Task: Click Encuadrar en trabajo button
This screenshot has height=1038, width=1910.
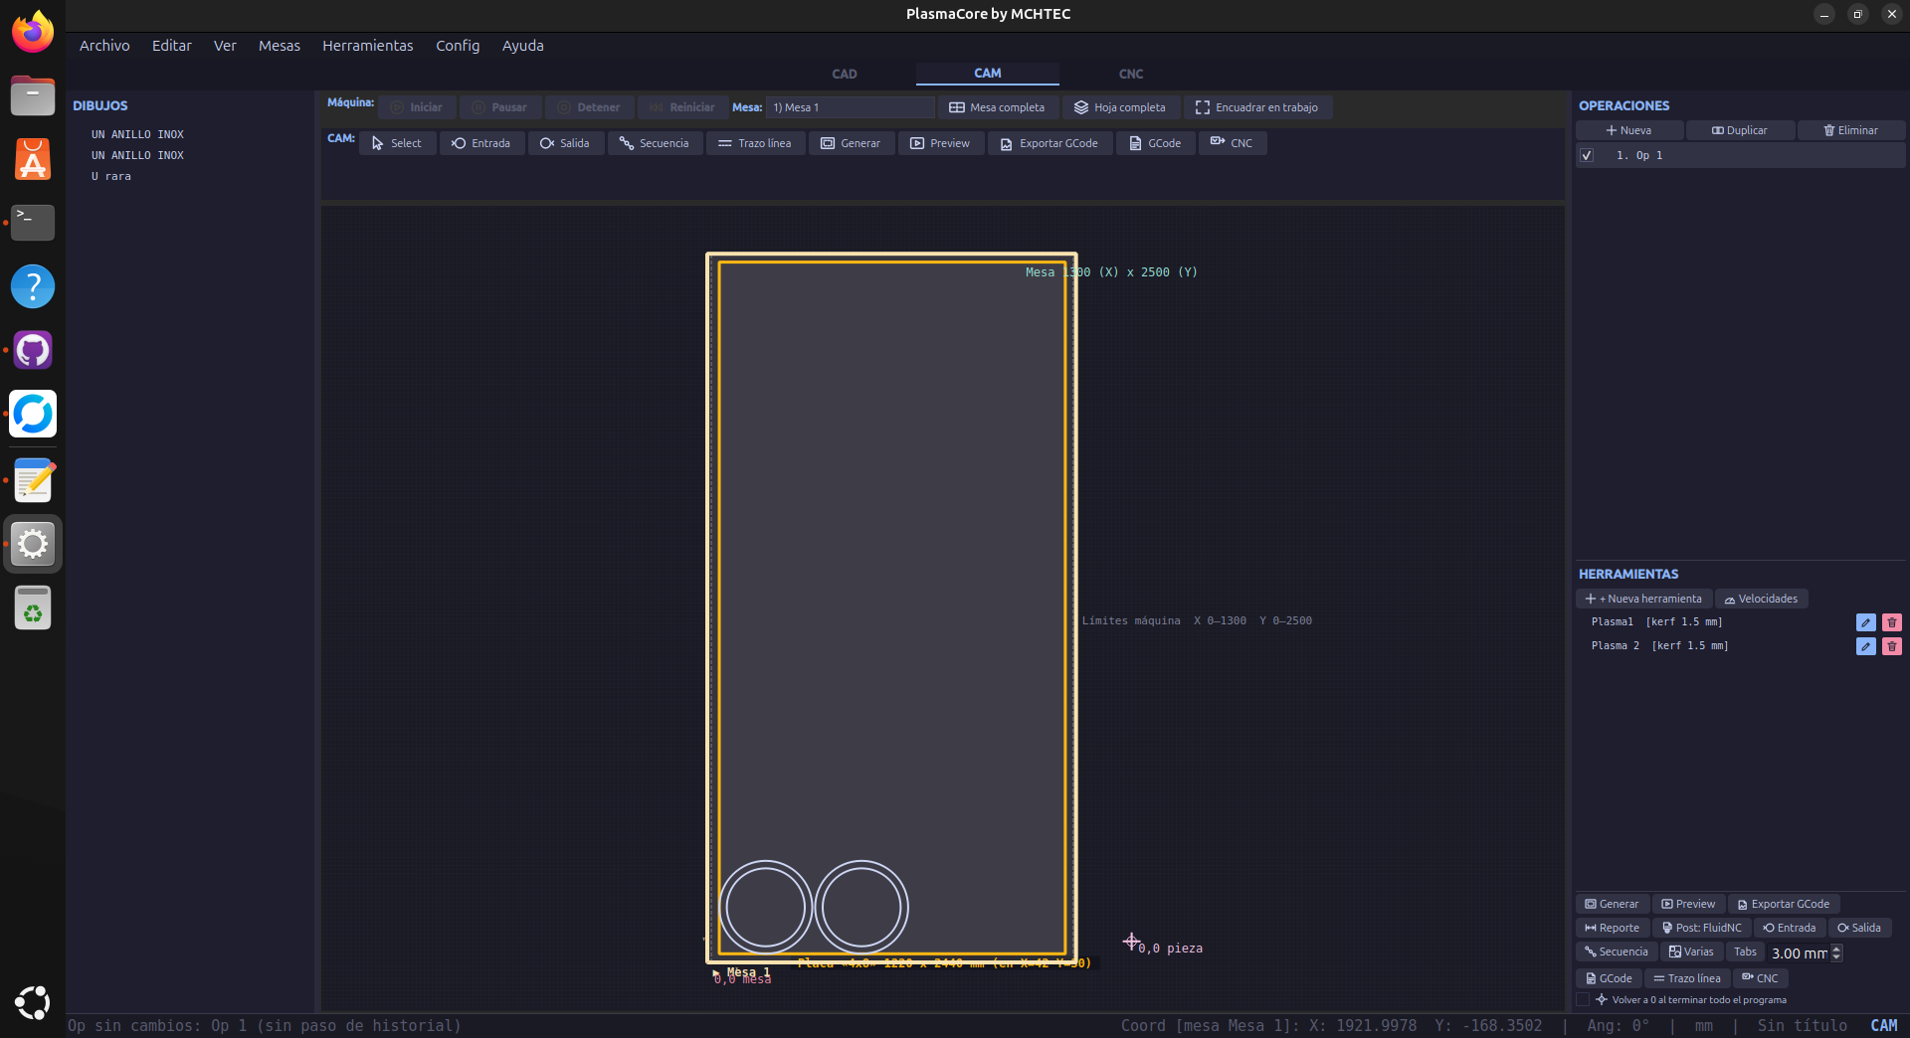Action: [x=1257, y=107]
